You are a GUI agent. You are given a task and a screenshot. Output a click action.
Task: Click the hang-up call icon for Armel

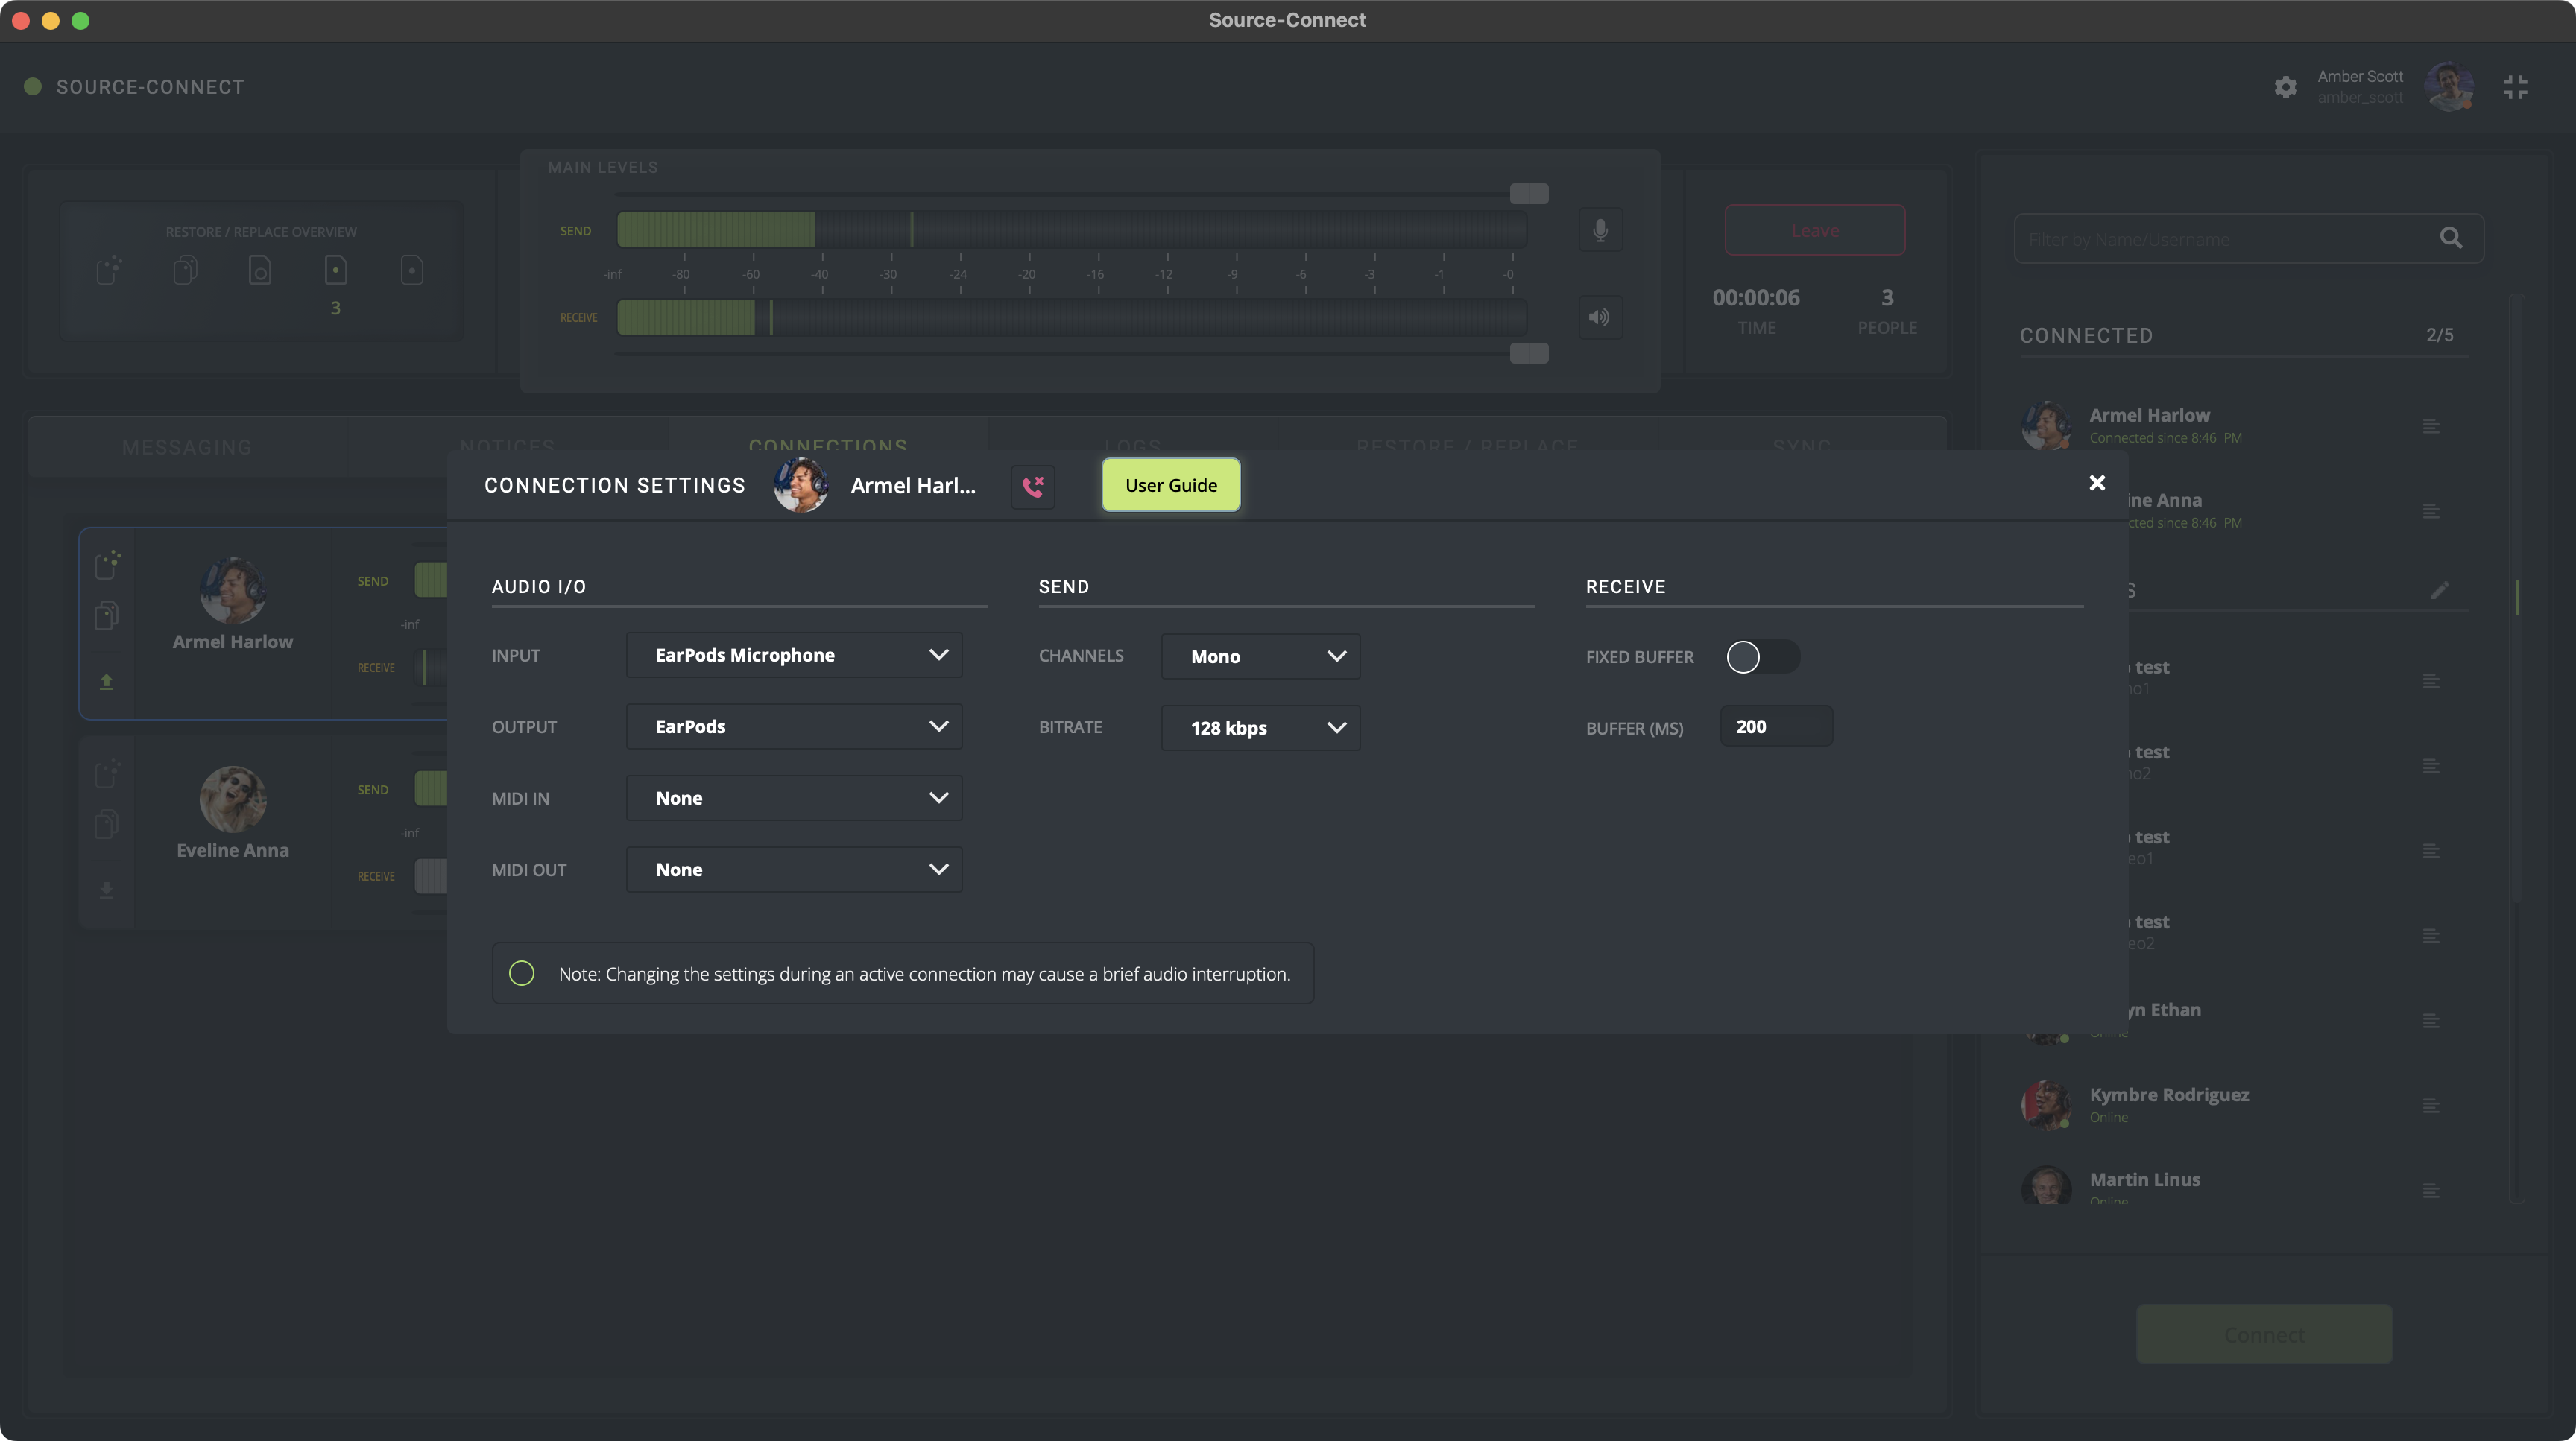coord(1033,486)
